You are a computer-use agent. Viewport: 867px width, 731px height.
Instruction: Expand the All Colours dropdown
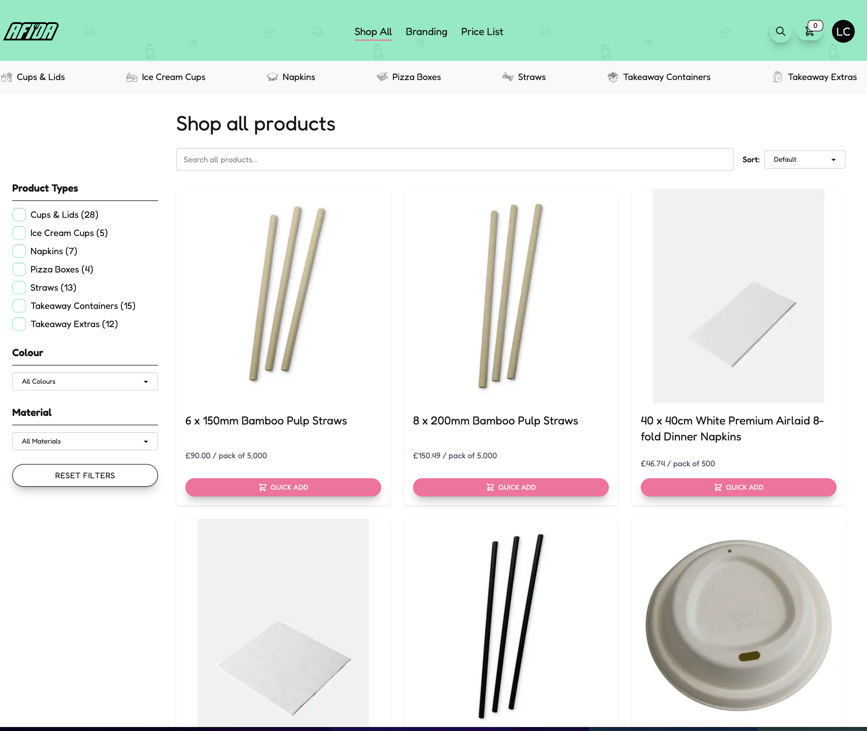[x=85, y=381]
